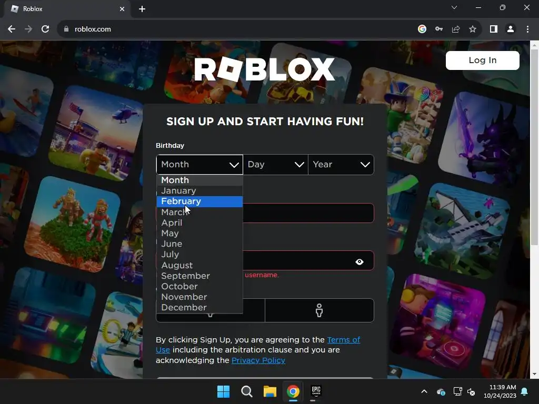This screenshot has width=539, height=404.
Task: Choose January from month list
Action: [199, 190]
